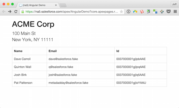This screenshot has height=108, width=179.
Task: Click the green maximize window button
Action: (13, 4)
